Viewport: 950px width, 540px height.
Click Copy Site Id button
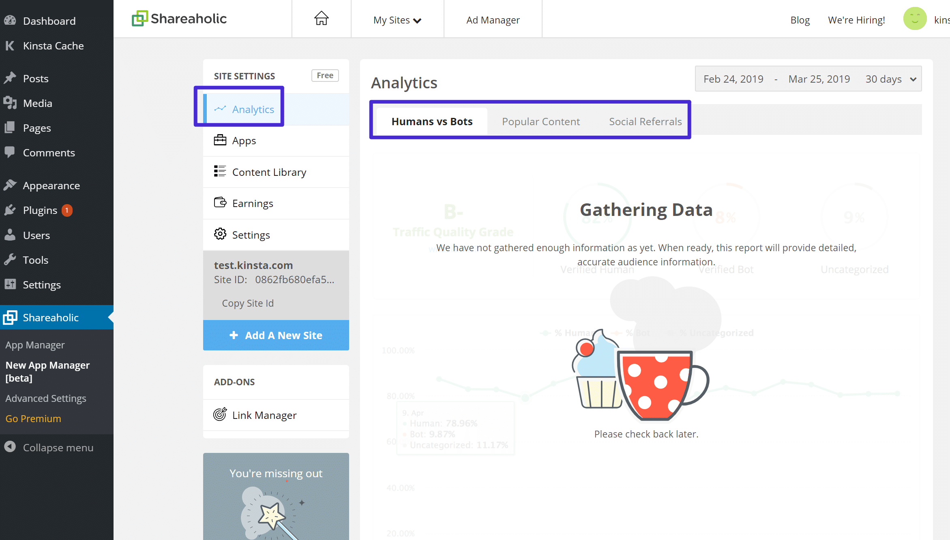[248, 303]
